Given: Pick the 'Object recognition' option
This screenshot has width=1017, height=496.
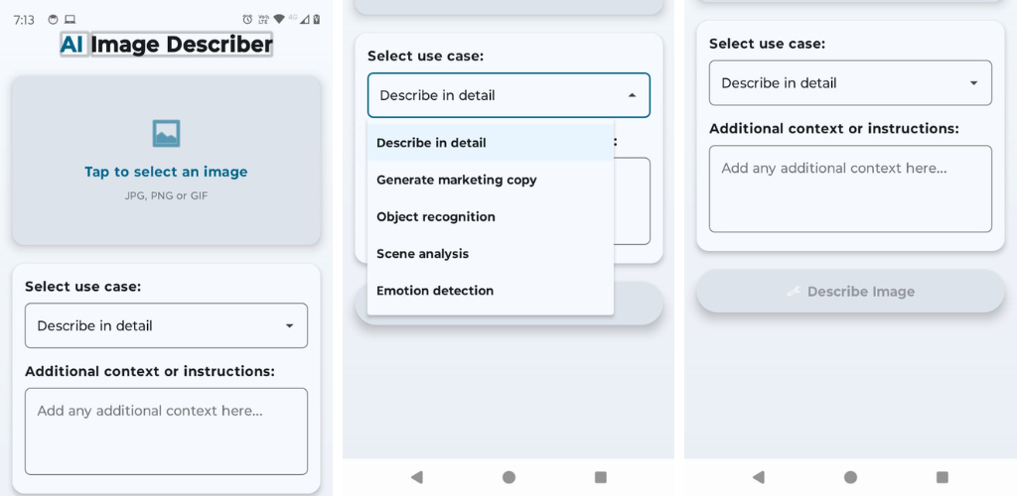Looking at the screenshot, I should (491, 216).
